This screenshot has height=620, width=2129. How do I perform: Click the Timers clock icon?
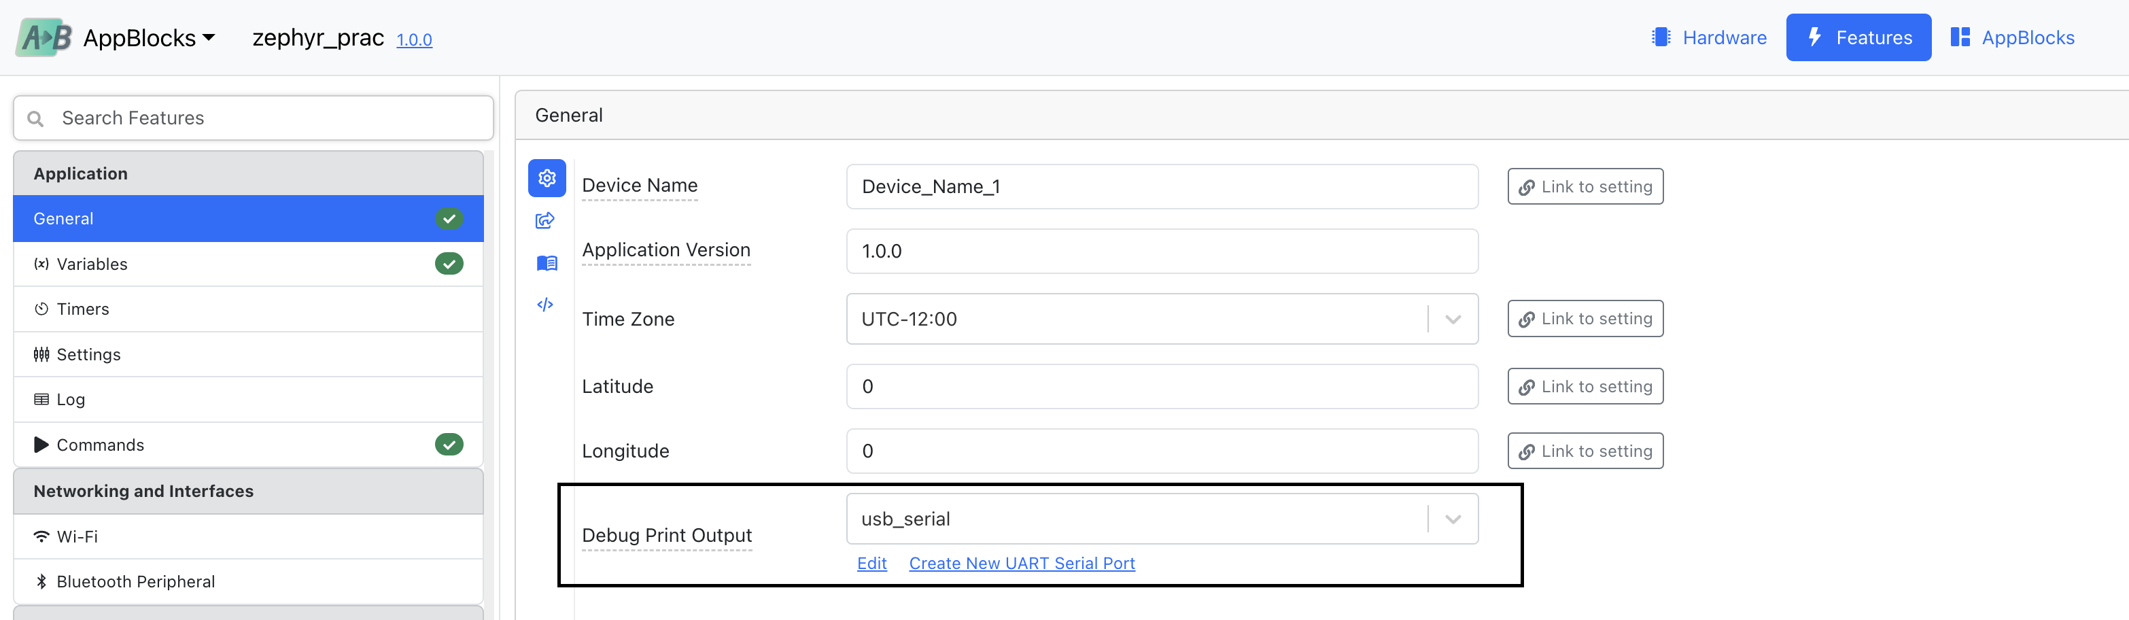[x=41, y=309]
